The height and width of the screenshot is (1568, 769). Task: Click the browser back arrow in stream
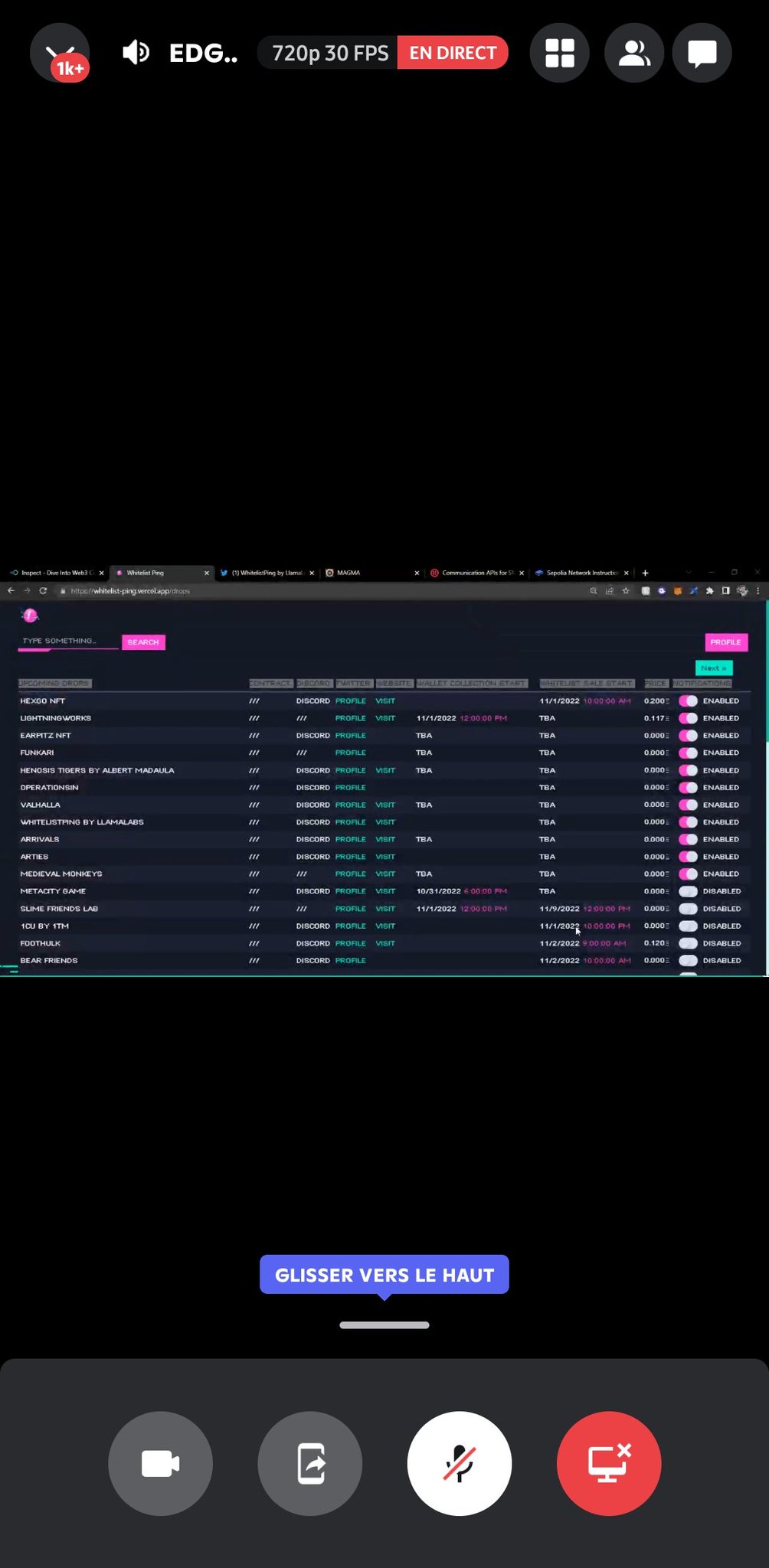[11, 590]
